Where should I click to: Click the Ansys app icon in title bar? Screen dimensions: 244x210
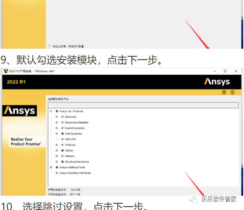point(6,71)
